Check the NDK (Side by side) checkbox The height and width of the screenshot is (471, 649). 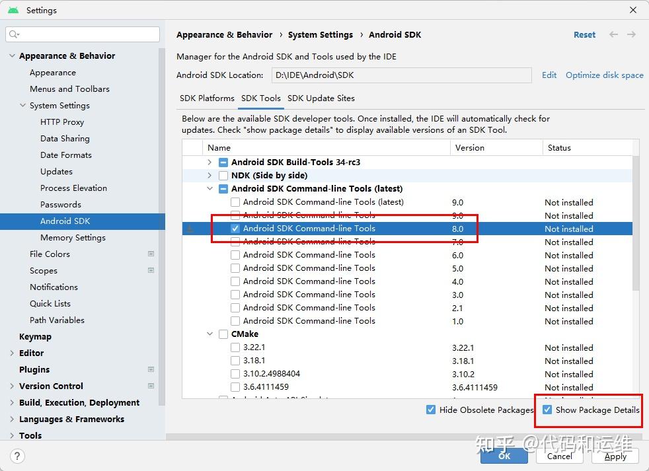pos(223,176)
